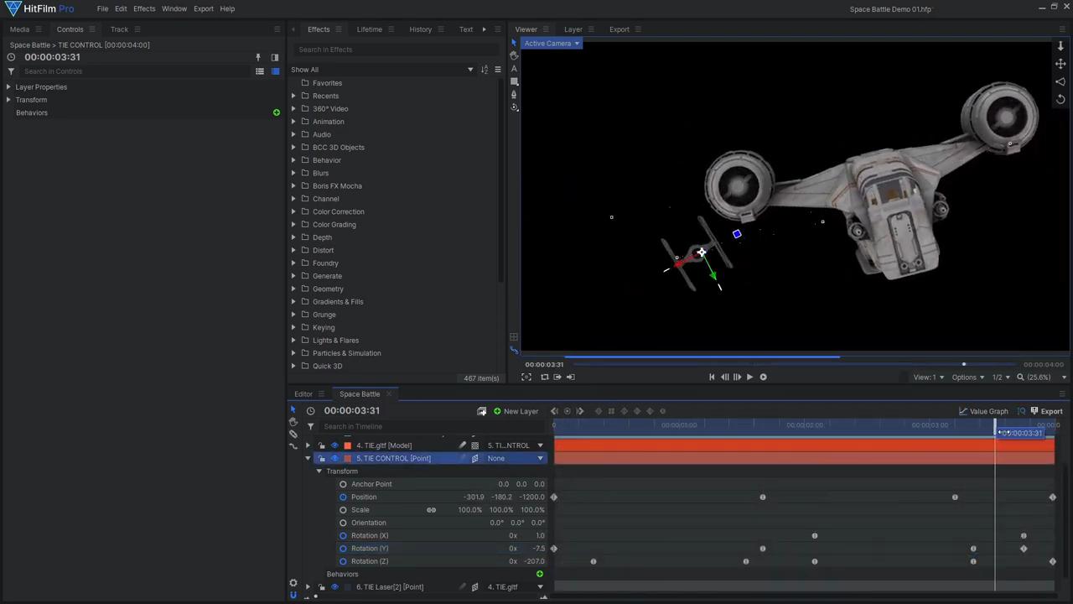Step back one frame
The height and width of the screenshot is (604, 1073).
tap(724, 377)
